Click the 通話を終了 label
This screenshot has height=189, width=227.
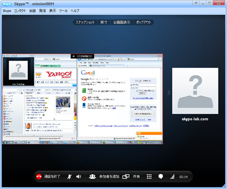[x=52, y=177]
